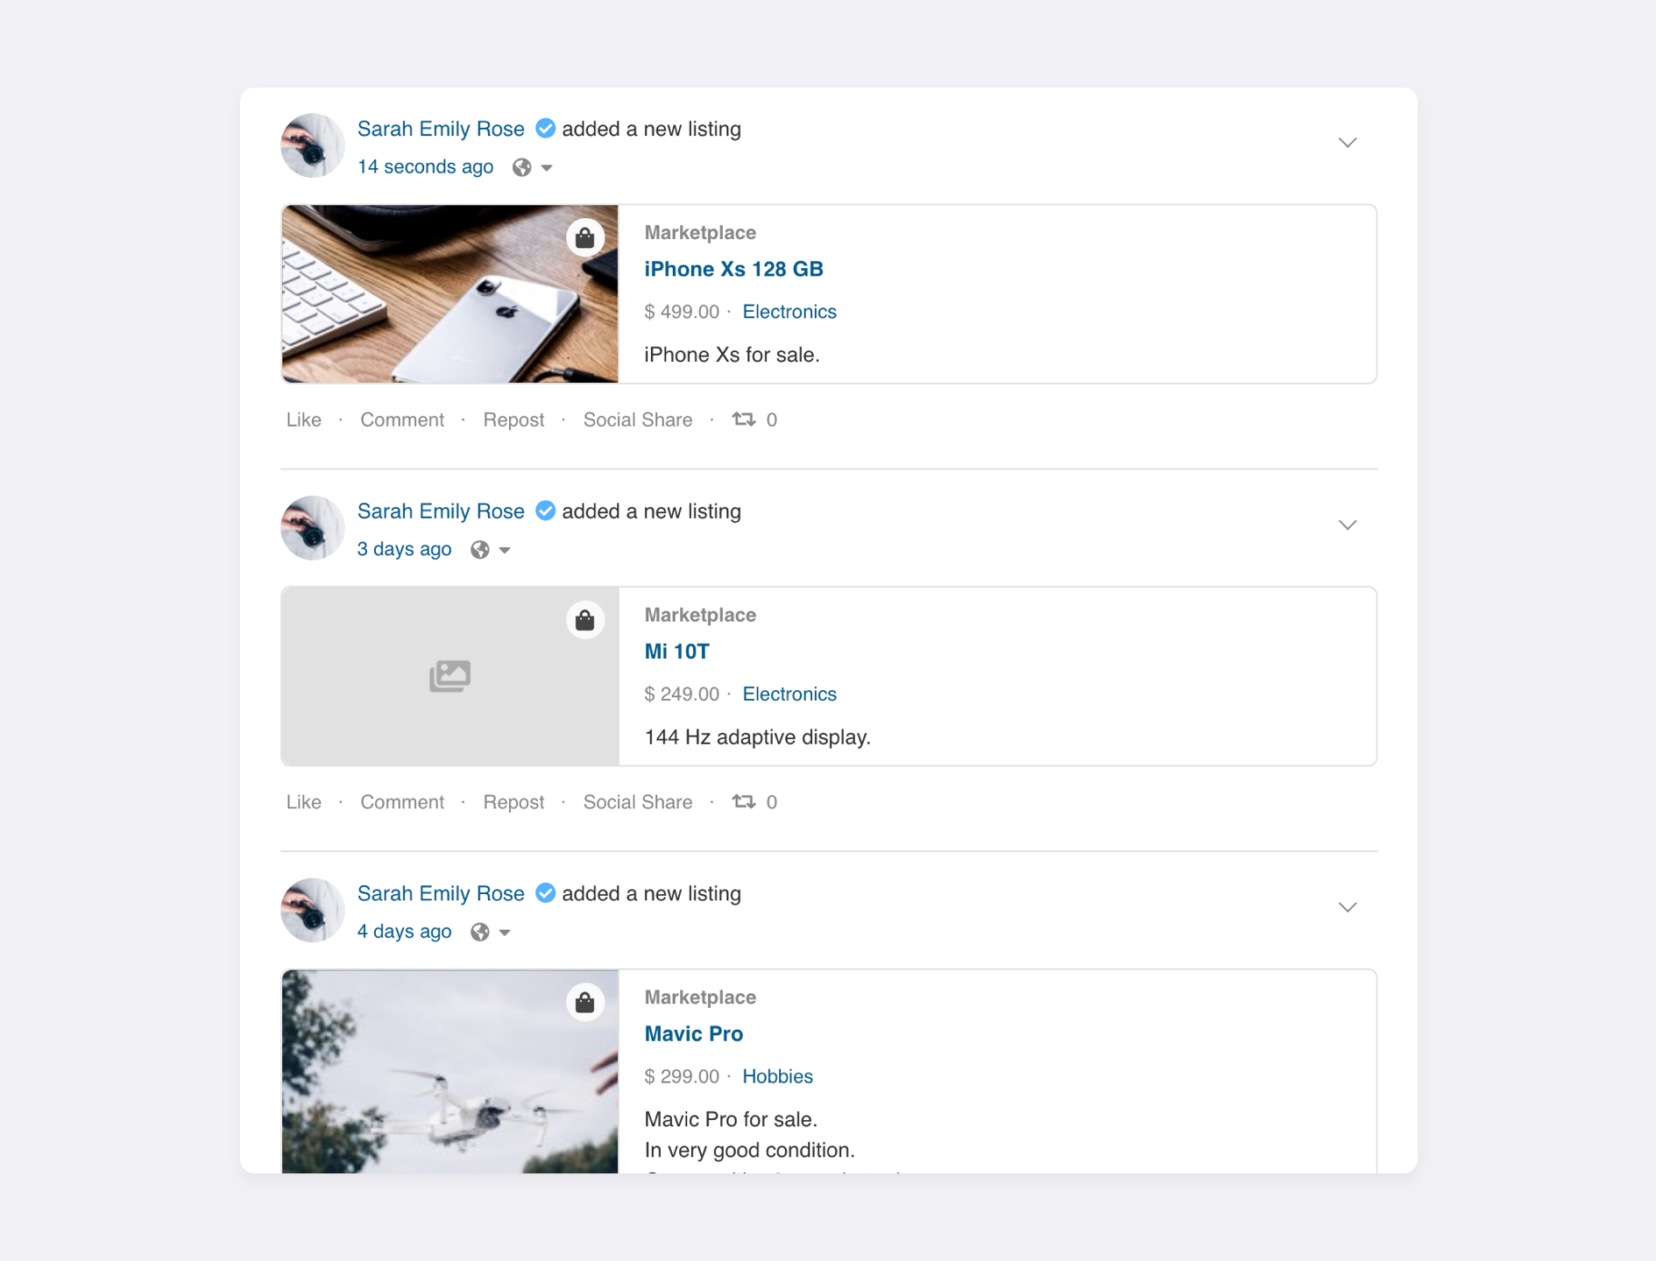This screenshot has width=1656, height=1261.
Task: Click shopping bag icon on iPhone Xs listing
Action: pos(584,237)
